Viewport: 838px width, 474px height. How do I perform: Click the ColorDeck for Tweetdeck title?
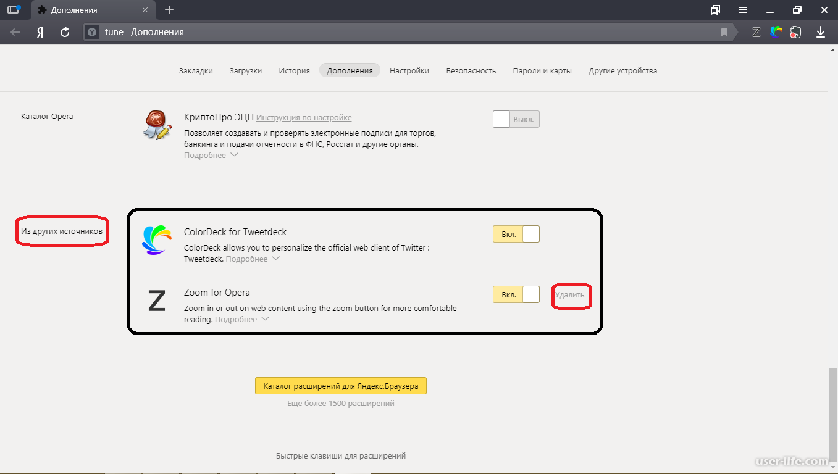[235, 232]
